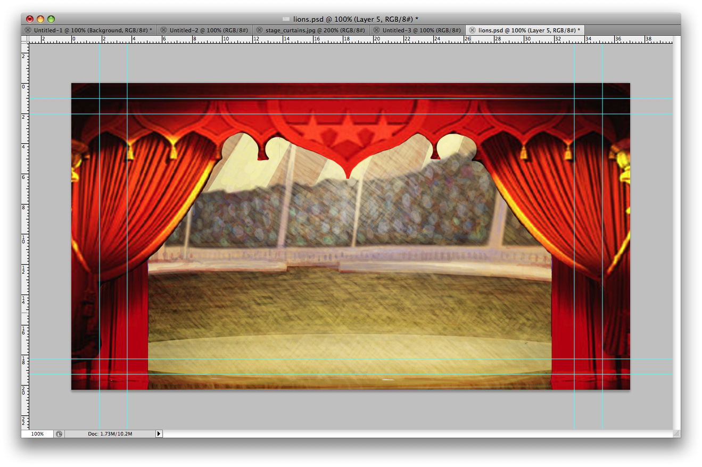702x467 pixels.
Task: Click the close icon on the Untitled-2 tab
Action: (164, 30)
